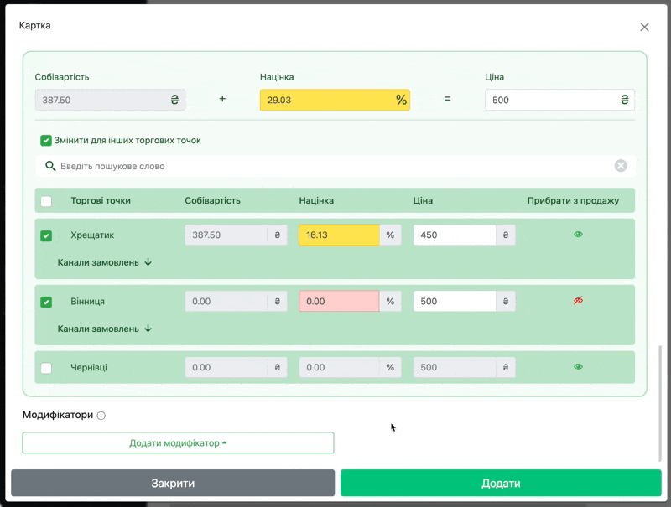Toggle sale visibility eye for Хрещатик
This screenshot has height=507, width=671.
578,235
